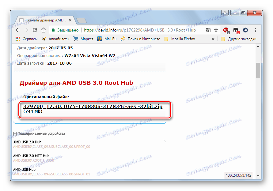Click the Home button in the toolbar
Screen dimensions: 273x191
click(43, 30)
